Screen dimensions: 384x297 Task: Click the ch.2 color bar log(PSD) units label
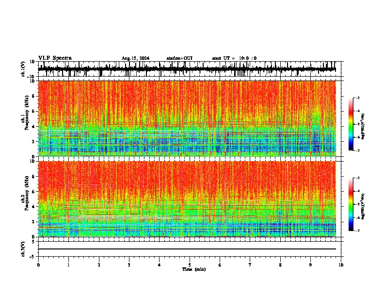tap(363, 206)
